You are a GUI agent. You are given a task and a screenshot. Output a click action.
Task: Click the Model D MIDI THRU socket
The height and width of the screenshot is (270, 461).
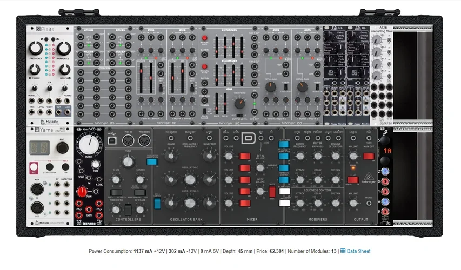pos(144,141)
